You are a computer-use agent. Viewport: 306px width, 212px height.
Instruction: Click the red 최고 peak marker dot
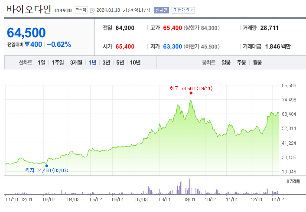coord(191,93)
